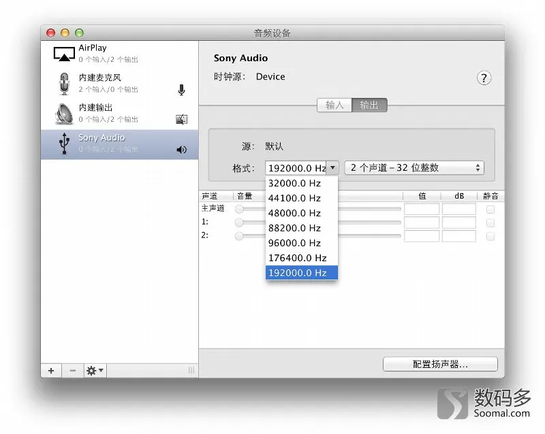Click the default input microphone indicator
Image resolution: width=545 pixels, height=434 pixels.
click(x=181, y=90)
